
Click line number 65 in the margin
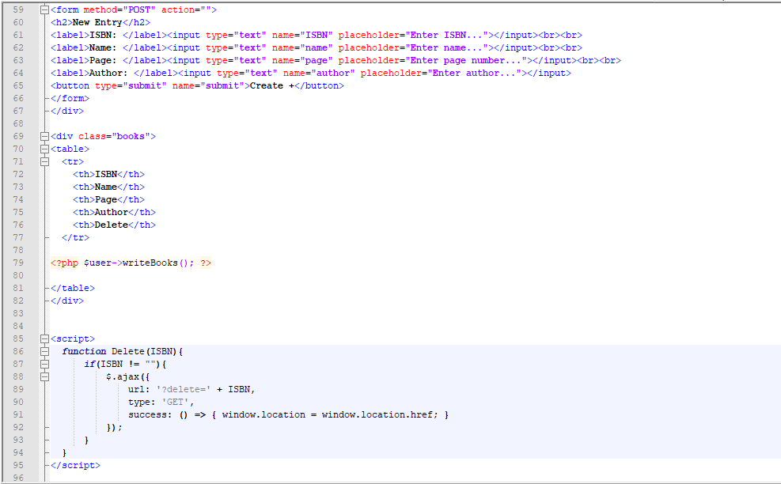[18, 85]
